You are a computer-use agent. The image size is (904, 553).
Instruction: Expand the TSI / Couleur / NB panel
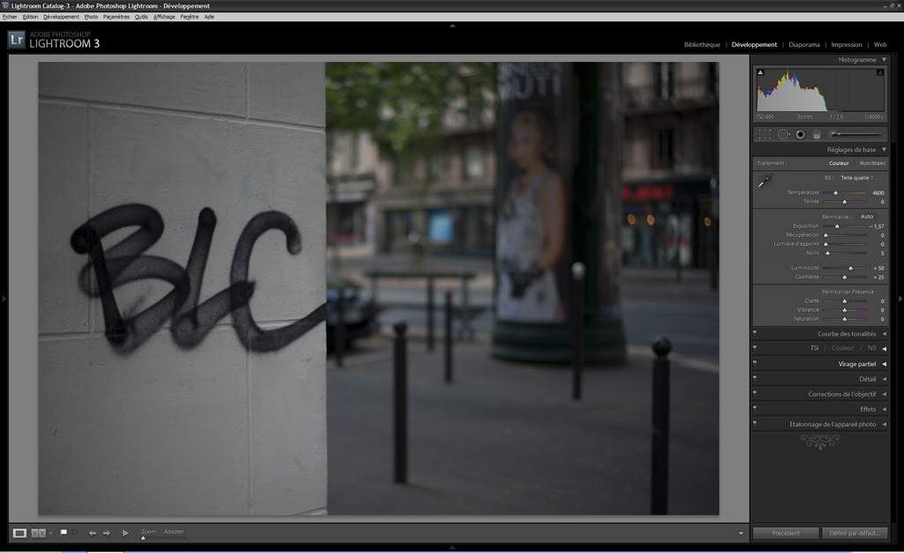tap(885, 348)
